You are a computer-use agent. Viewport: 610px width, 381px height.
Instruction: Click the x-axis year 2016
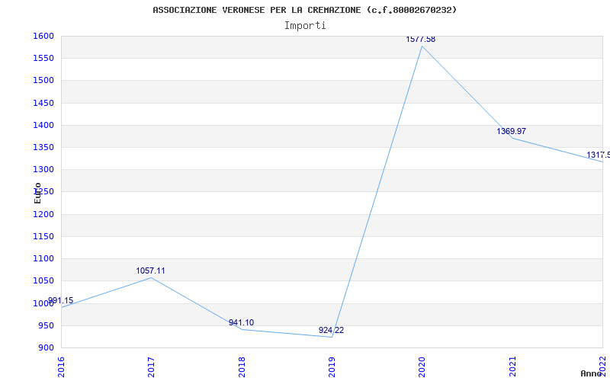[61, 367]
